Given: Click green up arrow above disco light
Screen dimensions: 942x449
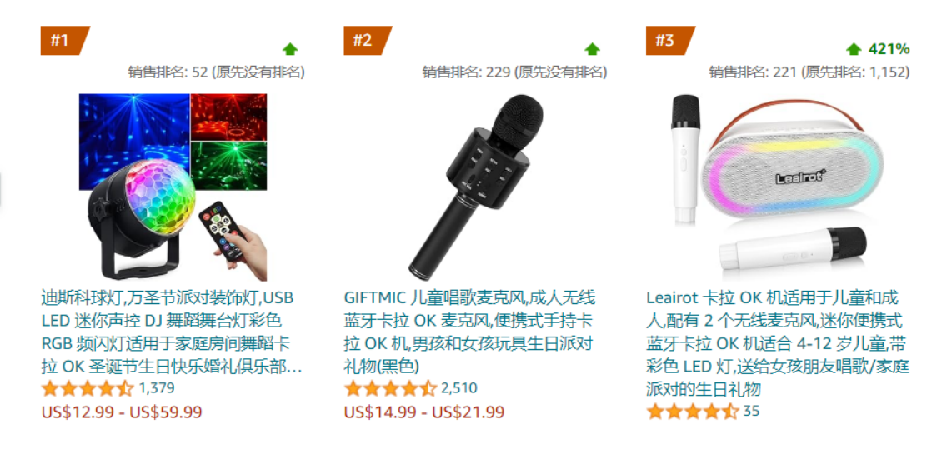Looking at the screenshot, I should click(291, 49).
